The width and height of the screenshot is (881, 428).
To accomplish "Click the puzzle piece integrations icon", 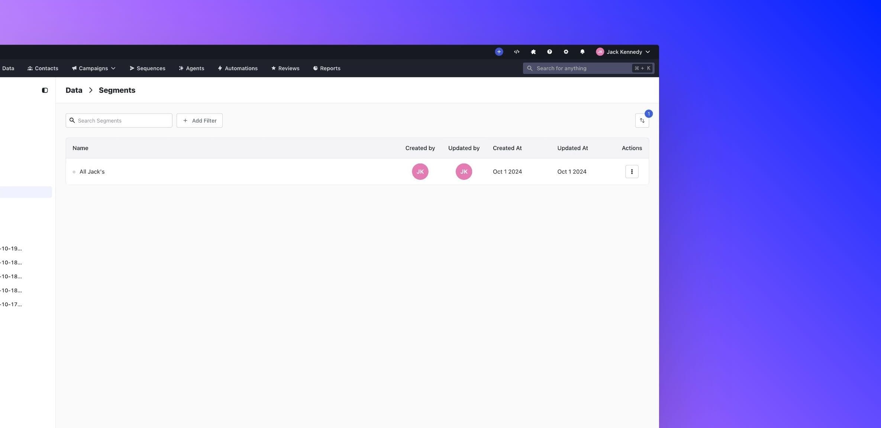I will (533, 52).
